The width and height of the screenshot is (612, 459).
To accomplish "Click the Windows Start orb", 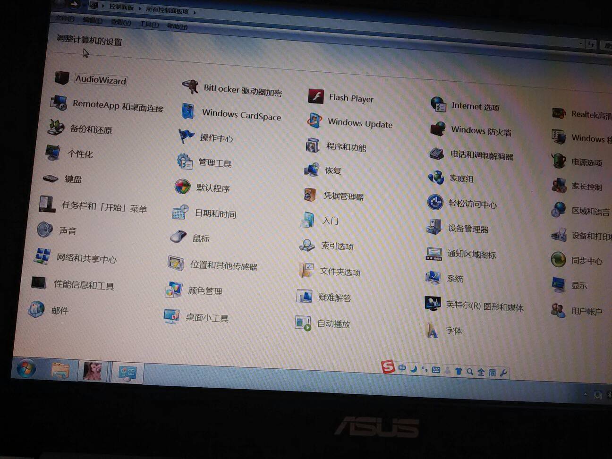I will tap(26, 368).
